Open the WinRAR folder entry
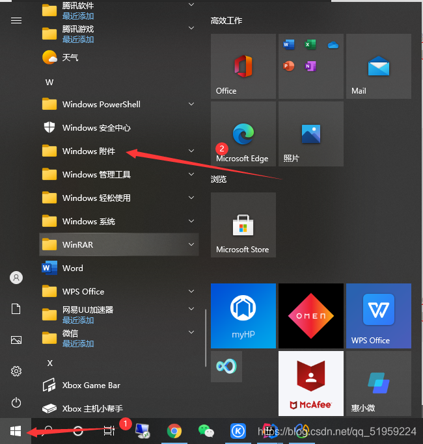This screenshot has width=423, height=444. point(119,244)
